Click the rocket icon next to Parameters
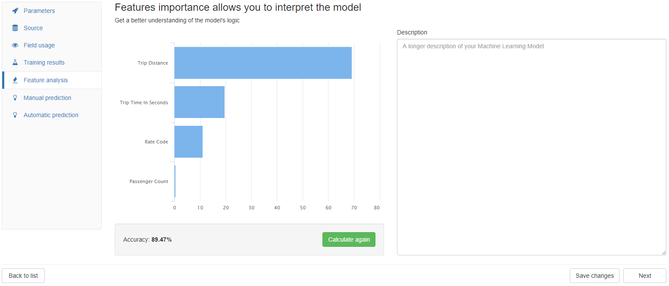The width and height of the screenshot is (669, 286). (x=15, y=11)
